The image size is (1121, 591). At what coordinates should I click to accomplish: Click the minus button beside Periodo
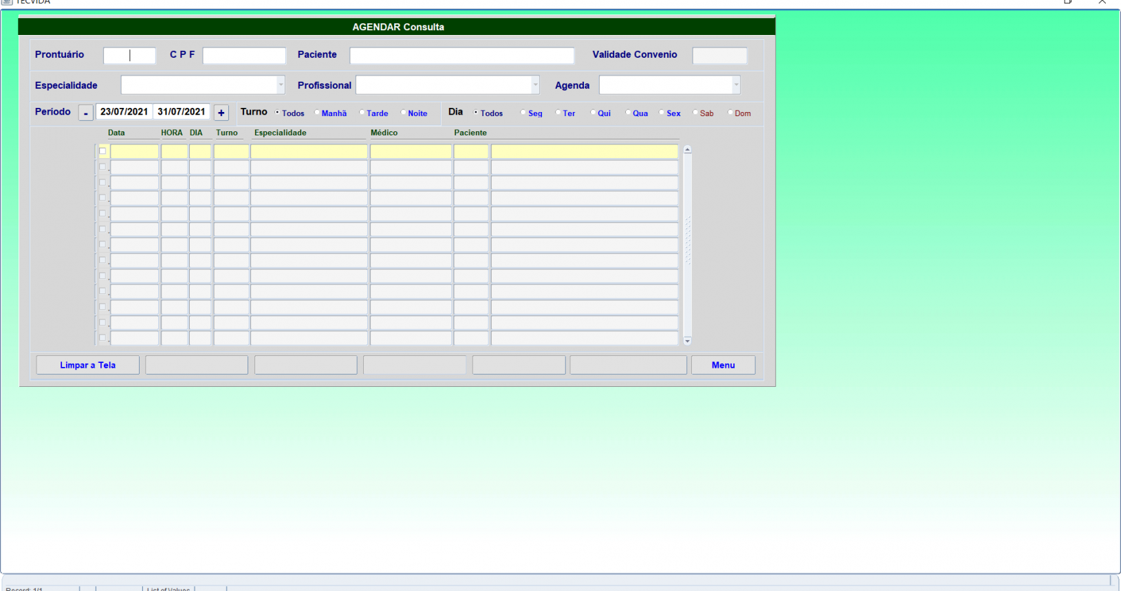(85, 113)
